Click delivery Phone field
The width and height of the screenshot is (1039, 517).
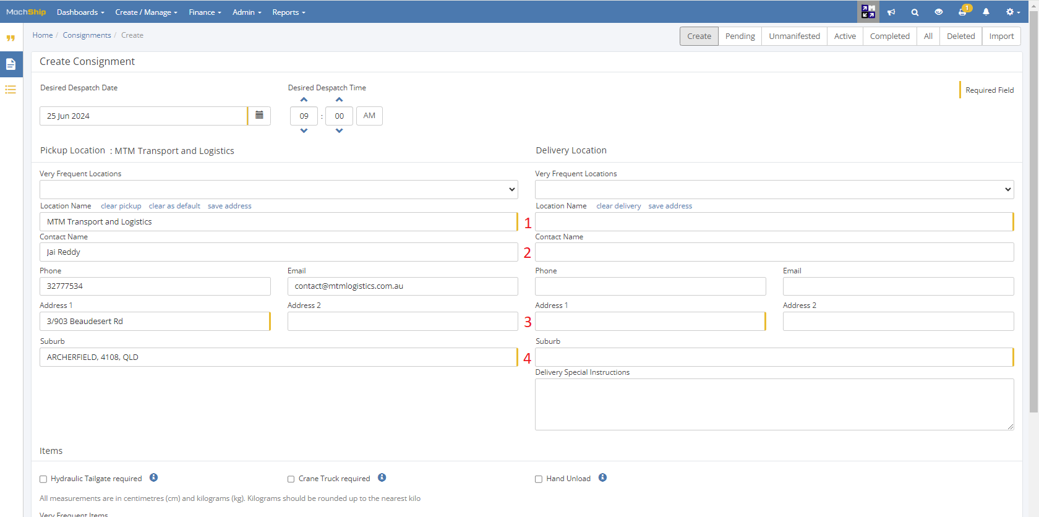(x=651, y=286)
